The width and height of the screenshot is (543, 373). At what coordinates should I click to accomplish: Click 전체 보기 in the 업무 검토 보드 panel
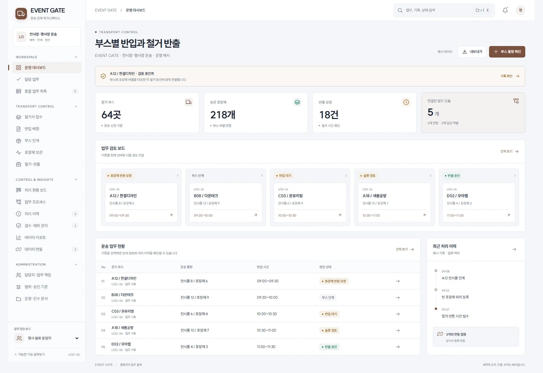coord(509,152)
